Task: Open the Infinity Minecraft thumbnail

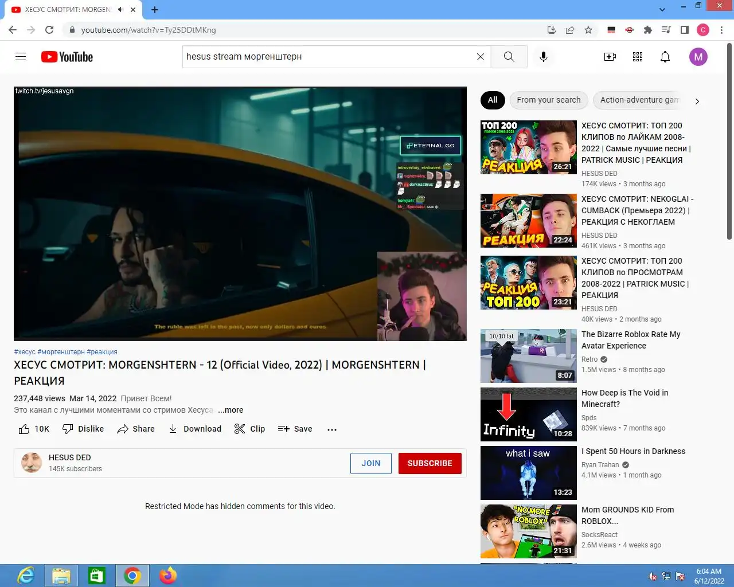Action: (529, 414)
